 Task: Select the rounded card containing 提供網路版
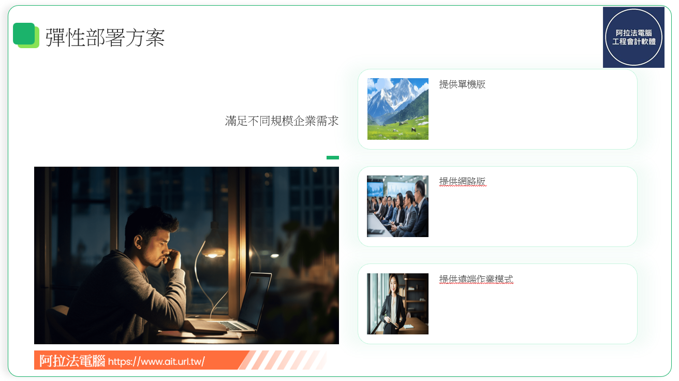tap(497, 207)
